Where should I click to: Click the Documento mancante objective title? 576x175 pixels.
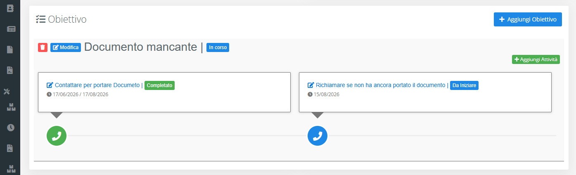tap(140, 47)
